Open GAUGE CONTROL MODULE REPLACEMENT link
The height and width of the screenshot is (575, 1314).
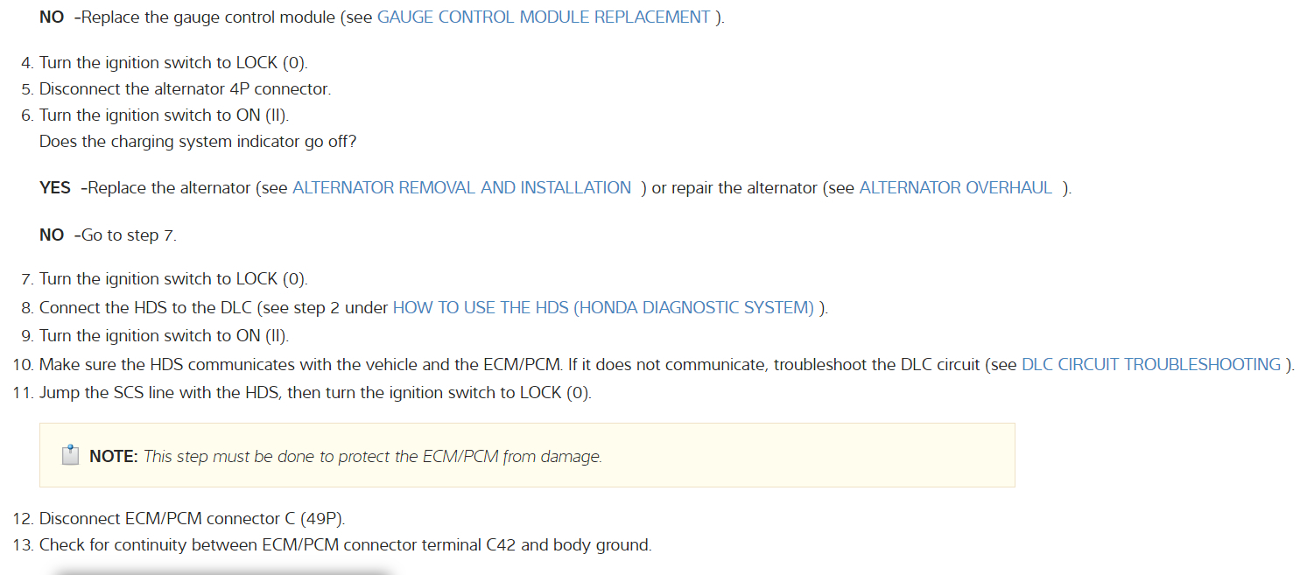click(543, 17)
